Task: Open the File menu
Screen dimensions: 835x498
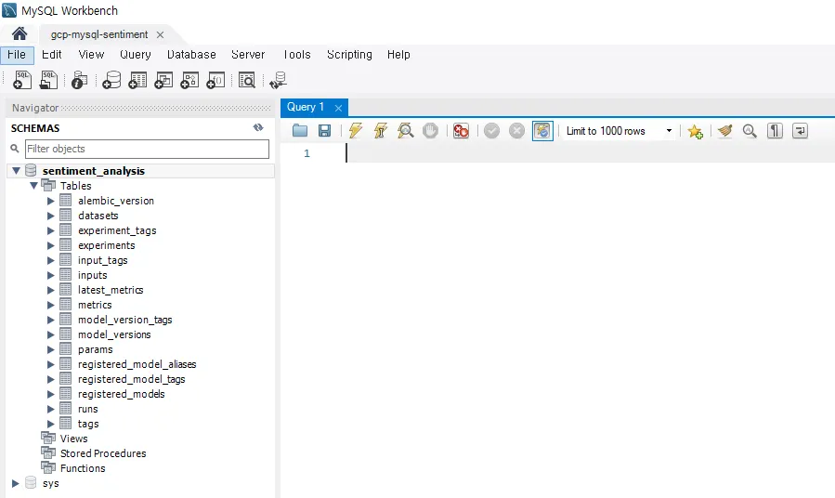Action: coord(17,55)
